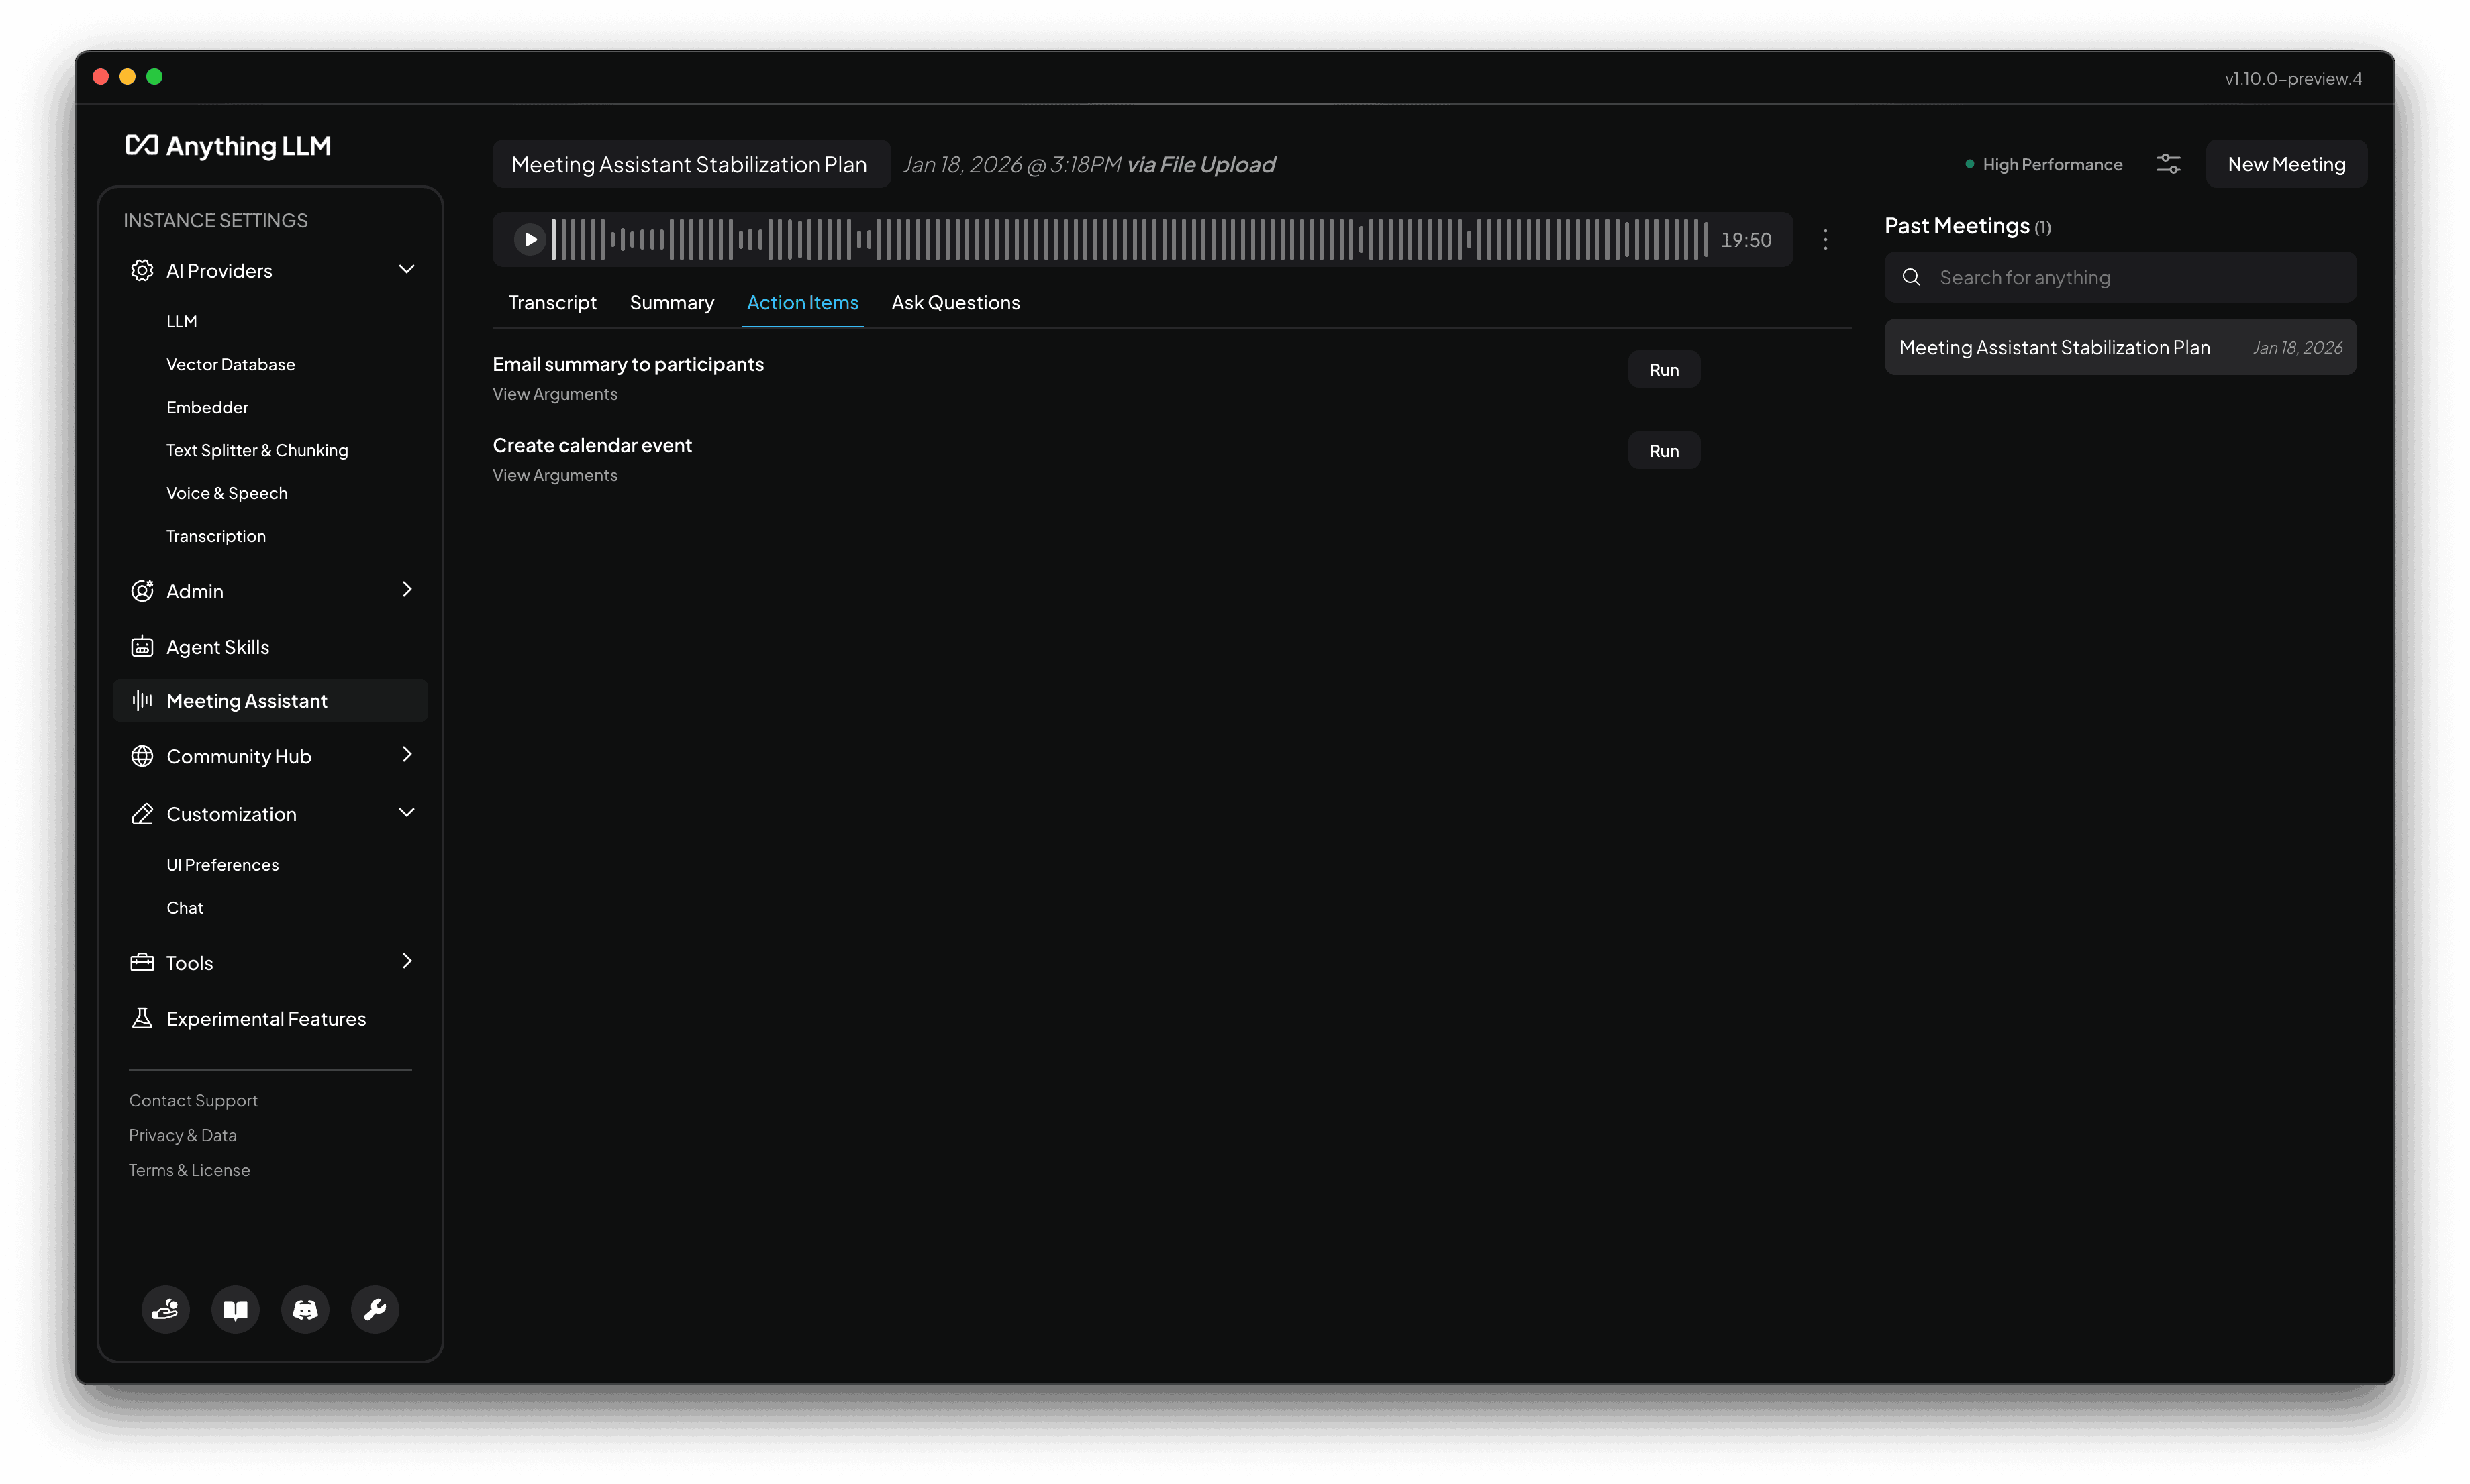The height and width of the screenshot is (1484, 2470).
Task: Click the wrench settings icon
Action: coord(375,1309)
